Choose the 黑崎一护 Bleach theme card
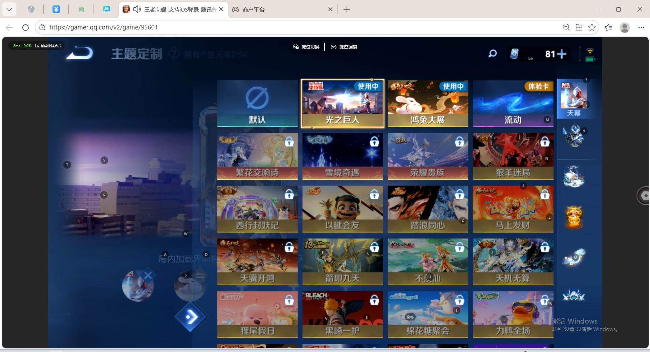Image resolution: width=650 pixels, height=352 pixels. tap(343, 315)
